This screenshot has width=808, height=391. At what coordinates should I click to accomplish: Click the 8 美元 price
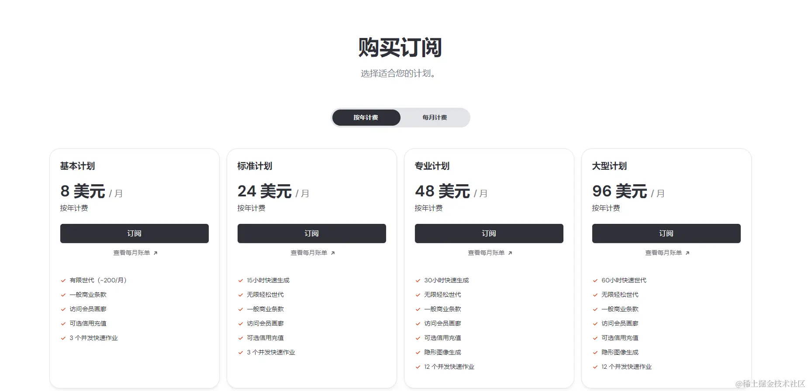coord(83,191)
